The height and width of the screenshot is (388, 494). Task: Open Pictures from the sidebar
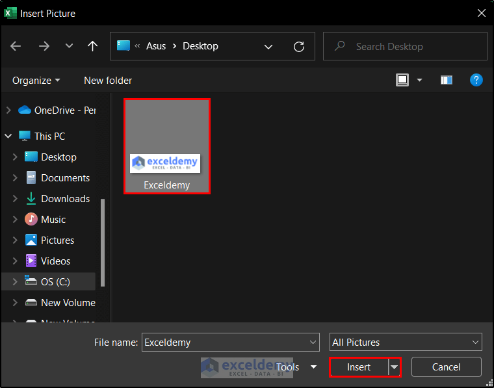49,240
